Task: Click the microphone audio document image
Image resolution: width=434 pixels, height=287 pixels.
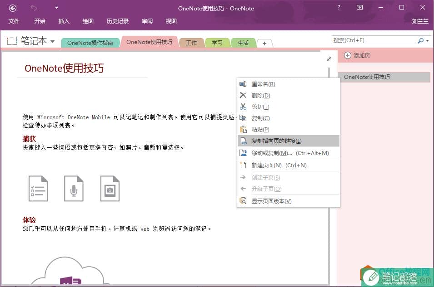Action: [74, 189]
